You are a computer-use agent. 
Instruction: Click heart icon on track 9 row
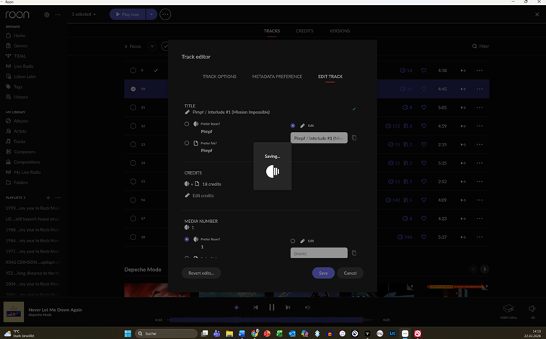[424, 71]
